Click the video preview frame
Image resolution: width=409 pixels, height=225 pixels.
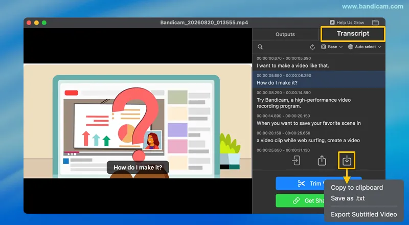click(x=138, y=121)
